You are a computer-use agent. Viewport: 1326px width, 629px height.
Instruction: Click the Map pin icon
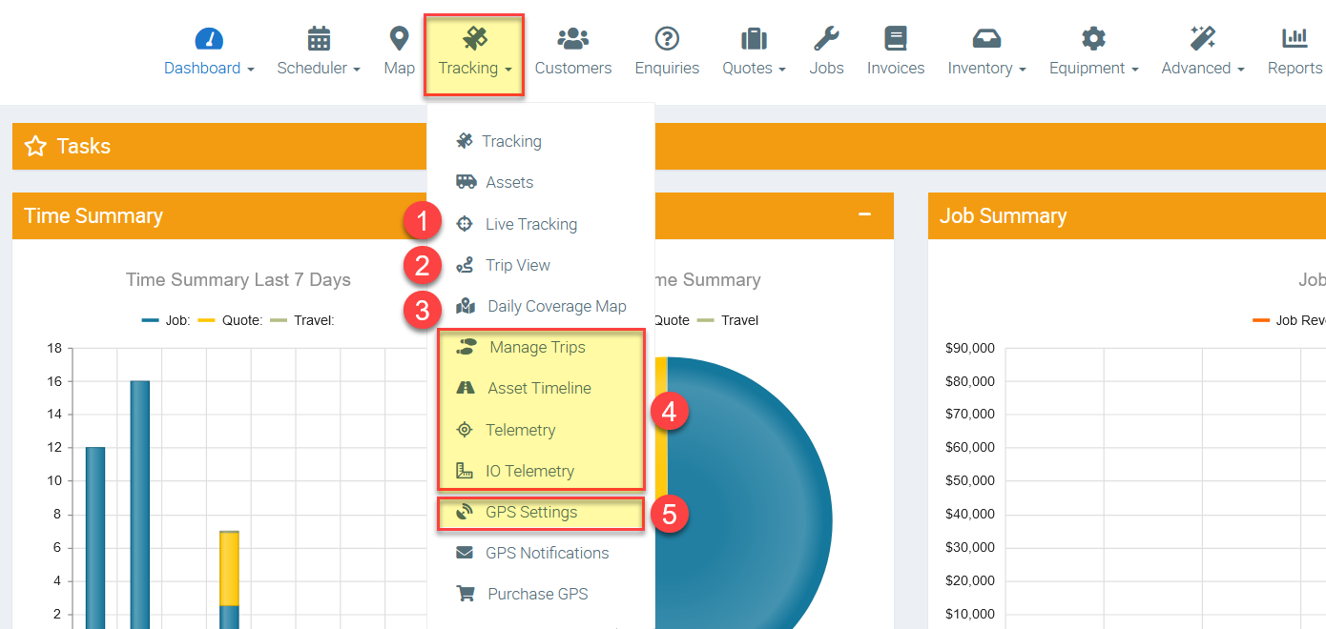pos(399,39)
